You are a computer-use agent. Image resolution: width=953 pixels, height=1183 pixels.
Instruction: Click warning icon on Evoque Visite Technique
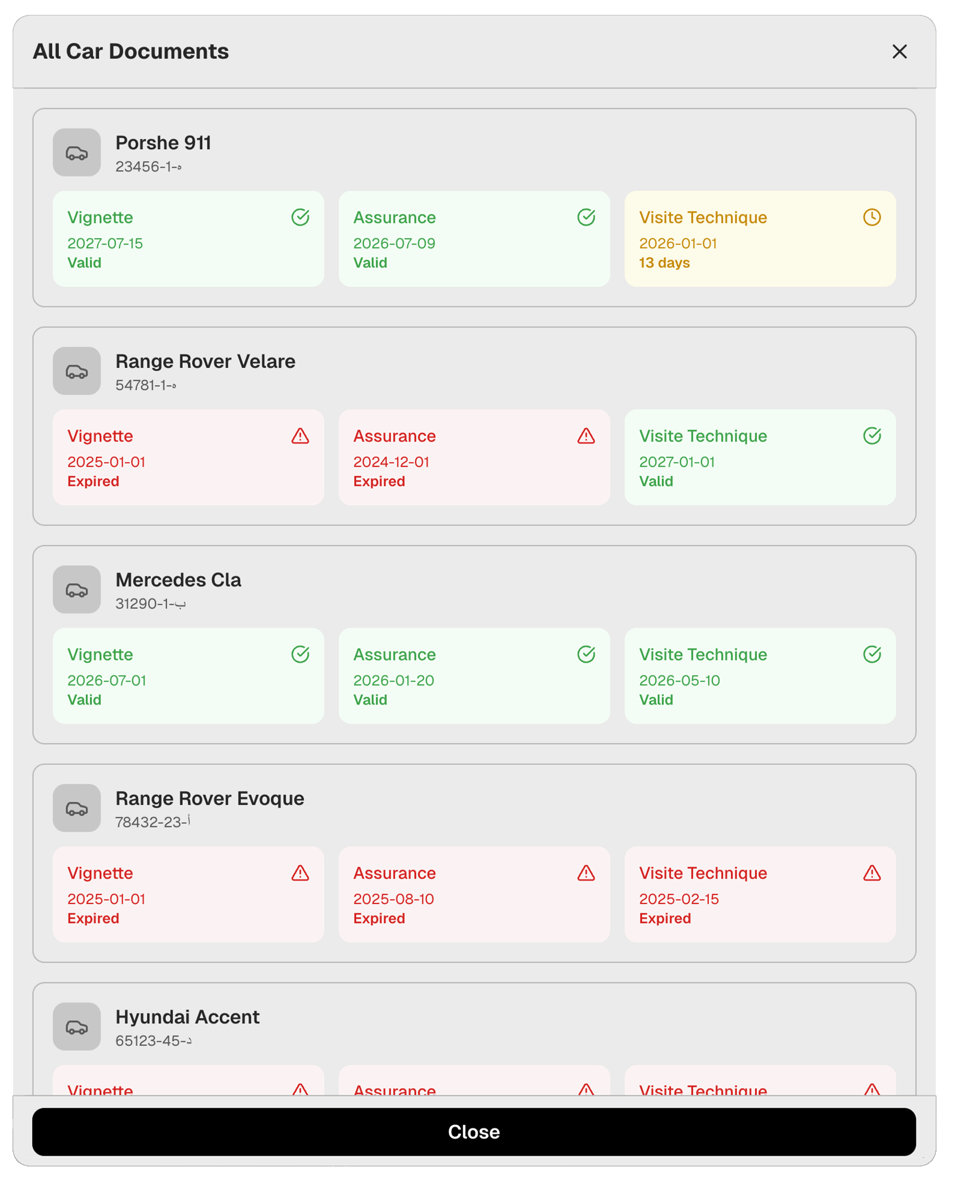tap(871, 873)
